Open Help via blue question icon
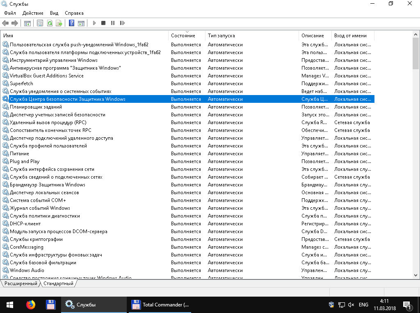The width and height of the screenshot is (420, 313). click(x=71, y=23)
